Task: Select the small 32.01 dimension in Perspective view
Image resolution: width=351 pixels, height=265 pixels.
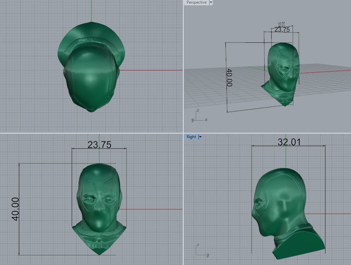Action: click(281, 24)
